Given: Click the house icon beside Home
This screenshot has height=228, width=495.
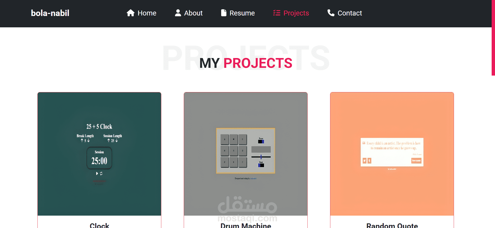Looking at the screenshot, I should point(131,13).
